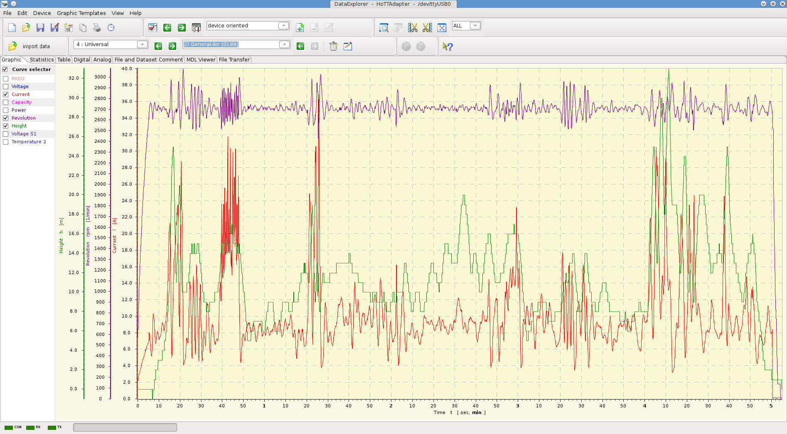Open the device oriented dropdown
787x434 pixels.
[283, 26]
